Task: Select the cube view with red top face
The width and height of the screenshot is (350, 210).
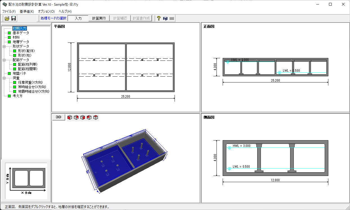Action: [x=96, y=117]
